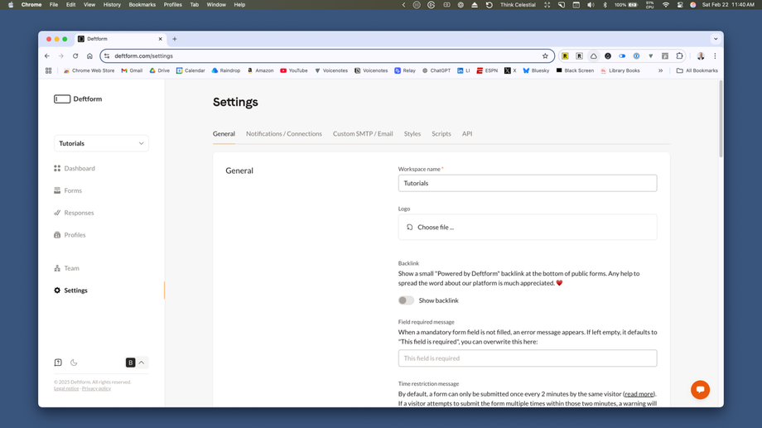Open the ChatGPT bookmark
This screenshot has width=762, height=428.
pyautogui.click(x=436, y=70)
